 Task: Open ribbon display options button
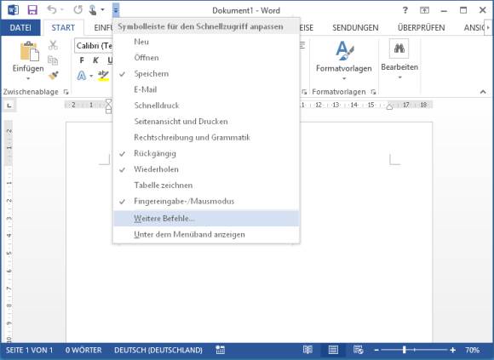pos(424,10)
